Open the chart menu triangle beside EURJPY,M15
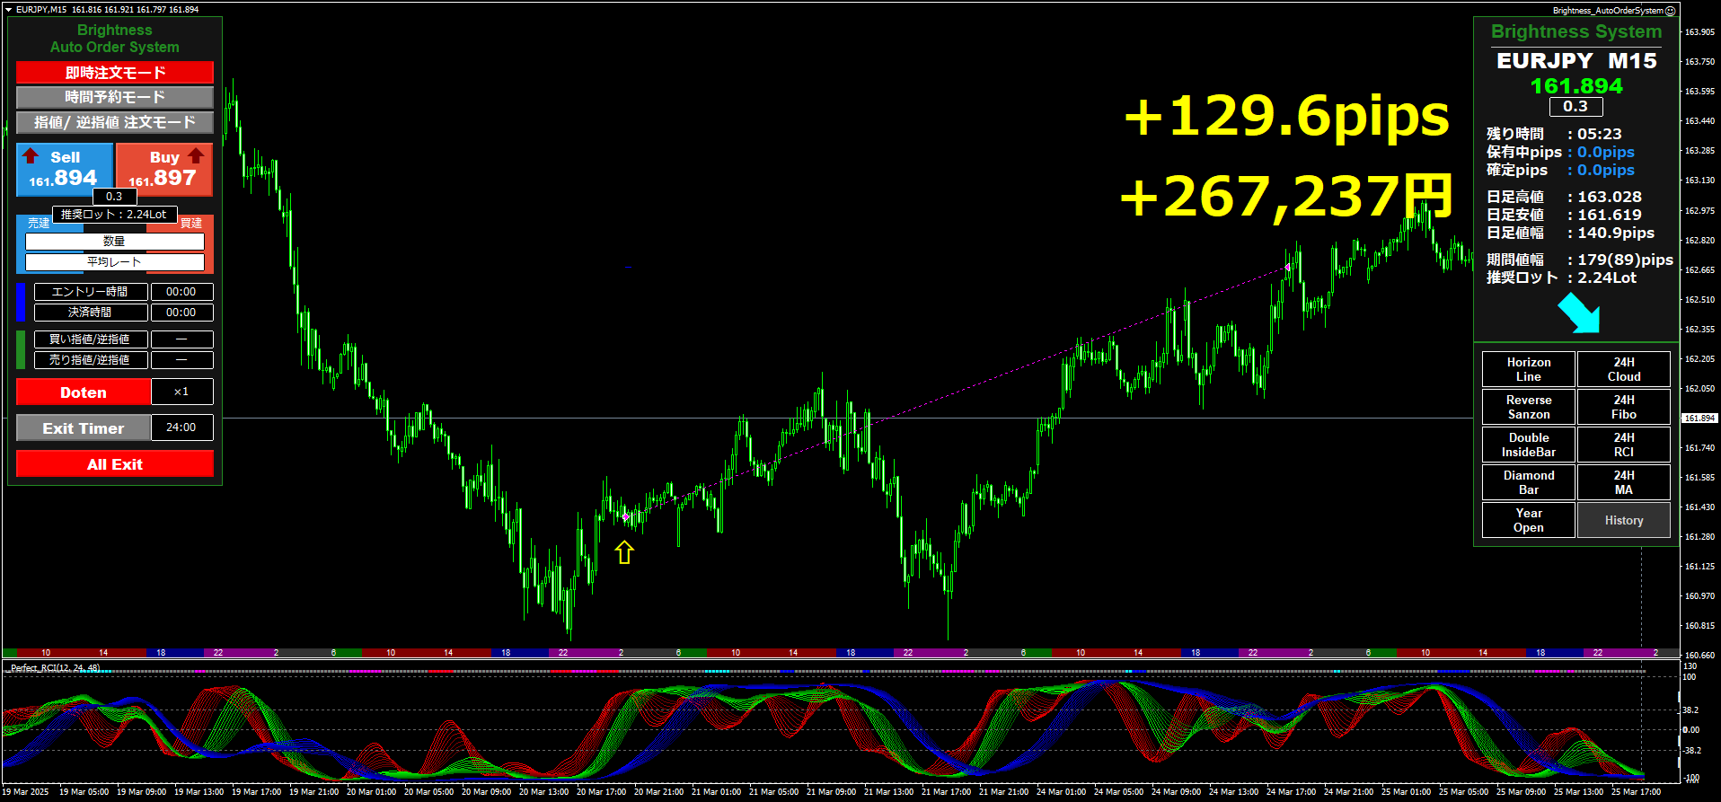The height and width of the screenshot is (802, 1721). coord(8,10)
